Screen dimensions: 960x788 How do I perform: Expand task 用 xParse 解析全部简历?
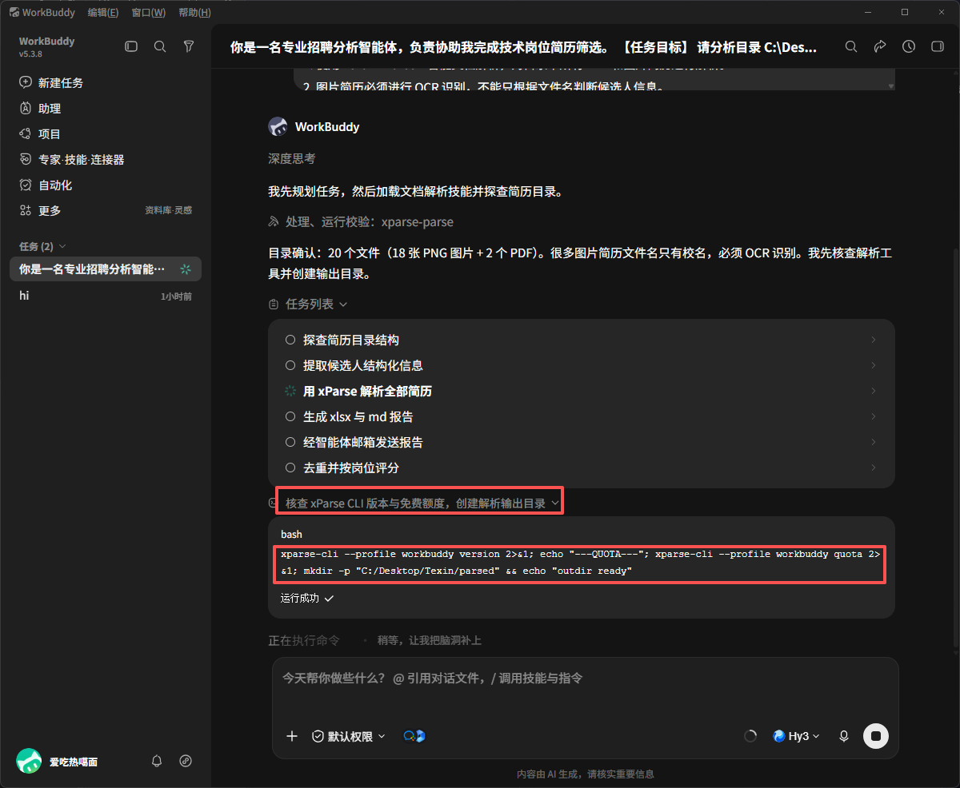pos(582,391)
